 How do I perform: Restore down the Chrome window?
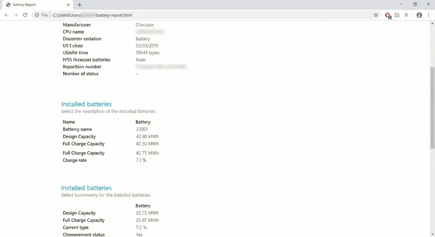[415, 4]
